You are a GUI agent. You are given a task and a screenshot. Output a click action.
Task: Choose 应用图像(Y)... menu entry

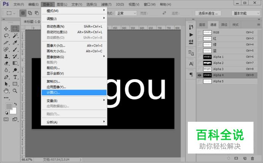74,87
